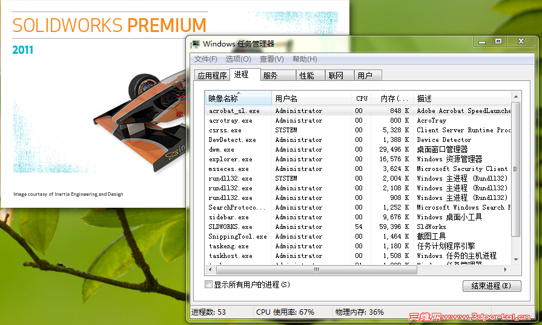
Task: Select the SearchProtoco... process
Action: pos(358,207)
